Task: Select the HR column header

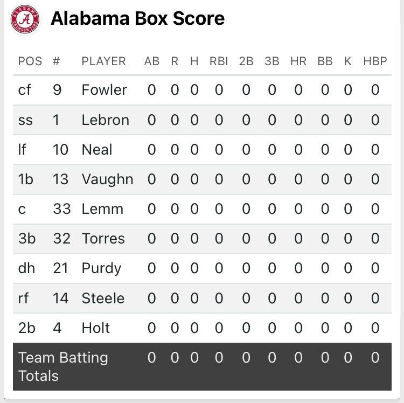Action: 298,61
